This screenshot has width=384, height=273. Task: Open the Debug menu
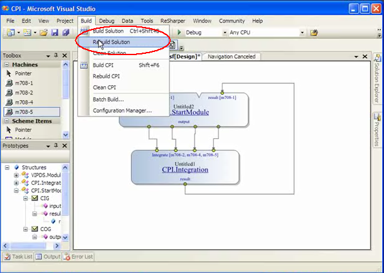[107, 21]
